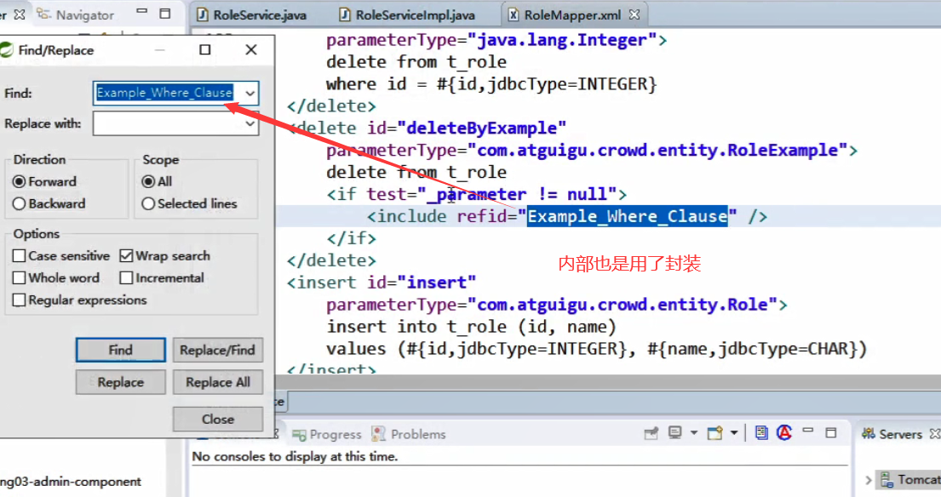The image size is (941, 497).
Task: Click the Pin Console icon
Action: coord(651,433)
